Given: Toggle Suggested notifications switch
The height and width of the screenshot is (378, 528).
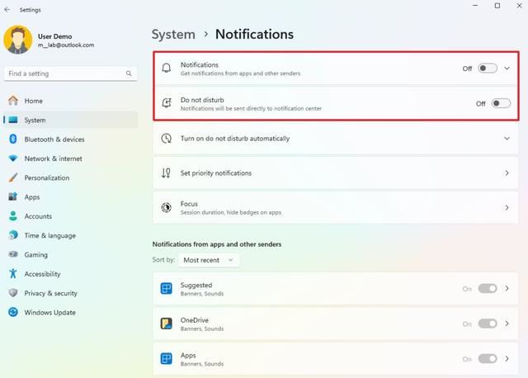Looking at the screenshot, I should (x=488, y=289).
